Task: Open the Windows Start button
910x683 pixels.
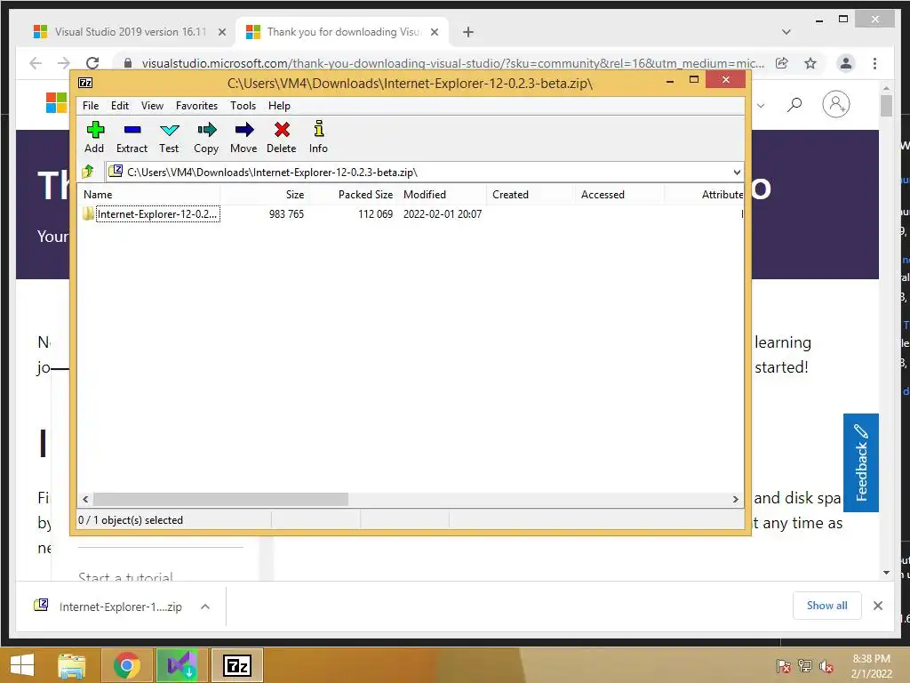Action: 22,665
